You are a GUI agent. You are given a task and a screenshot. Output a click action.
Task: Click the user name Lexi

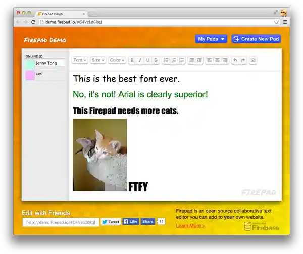click(x=39, y=73)
